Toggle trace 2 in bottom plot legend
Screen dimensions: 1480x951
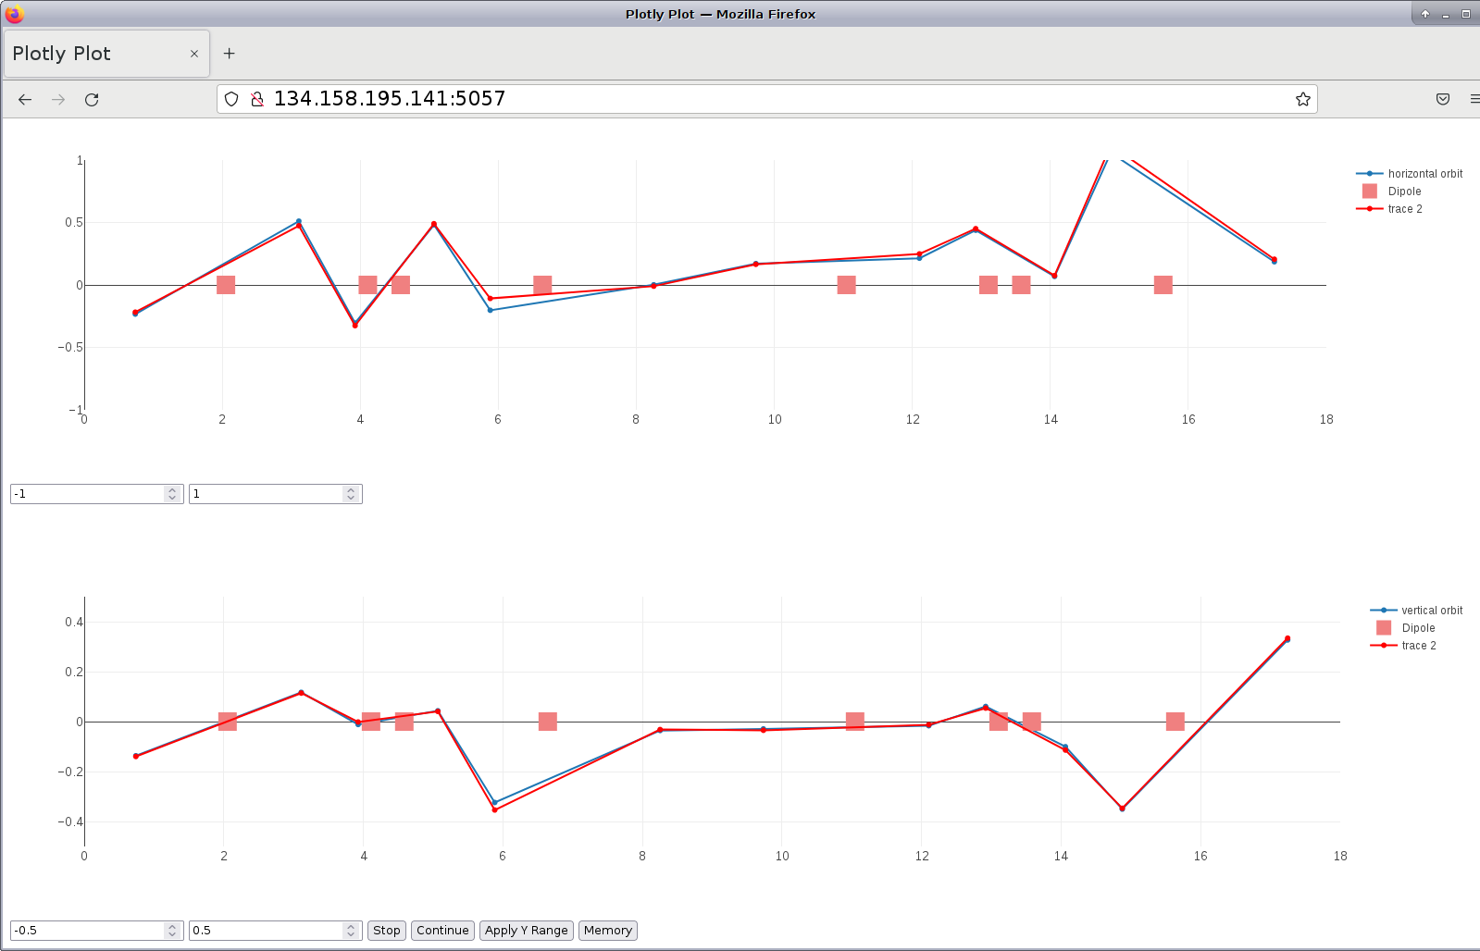1418,646
